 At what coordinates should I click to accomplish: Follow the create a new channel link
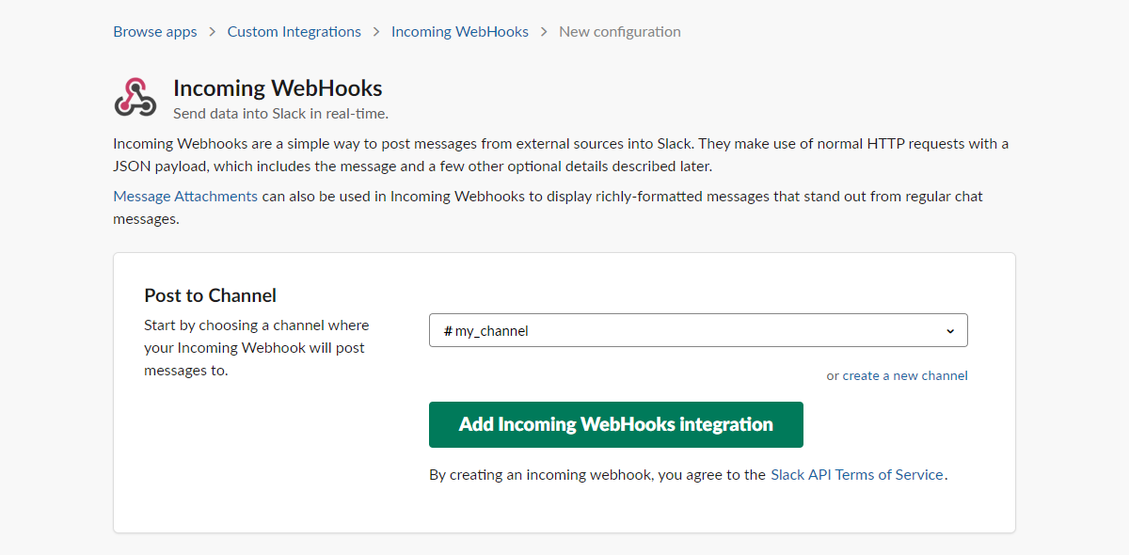(904, 374)
